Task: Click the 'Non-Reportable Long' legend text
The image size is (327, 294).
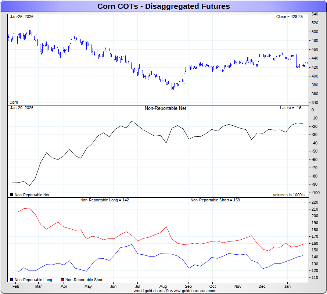Action: (33, 280)
